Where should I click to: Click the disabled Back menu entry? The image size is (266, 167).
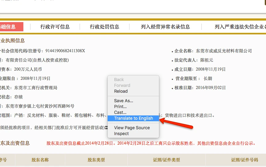pos(119,80)
